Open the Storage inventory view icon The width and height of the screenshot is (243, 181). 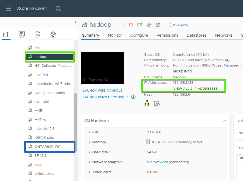point(37,34)
